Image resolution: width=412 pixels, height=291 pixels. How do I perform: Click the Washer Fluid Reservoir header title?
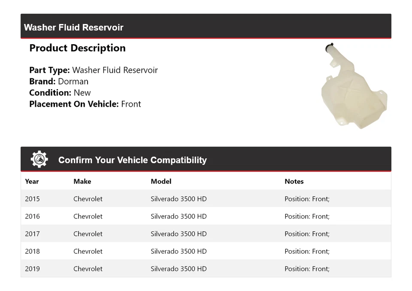73,27
